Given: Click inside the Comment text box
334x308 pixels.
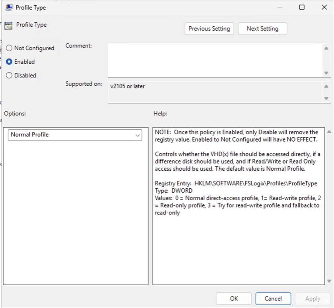Looking at the screenshot, I should tap(215, 60).
